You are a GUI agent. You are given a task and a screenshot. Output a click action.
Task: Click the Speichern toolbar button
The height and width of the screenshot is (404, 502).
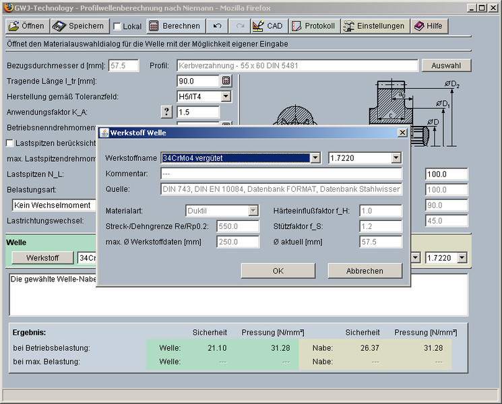pos(79,26)
